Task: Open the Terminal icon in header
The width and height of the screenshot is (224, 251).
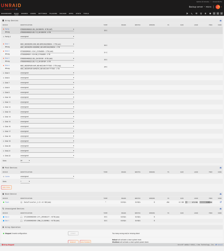Action: (x=192, y=14)
